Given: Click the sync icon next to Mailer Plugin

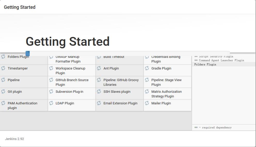Looking at the screenshot, I should tap(147, 103).
